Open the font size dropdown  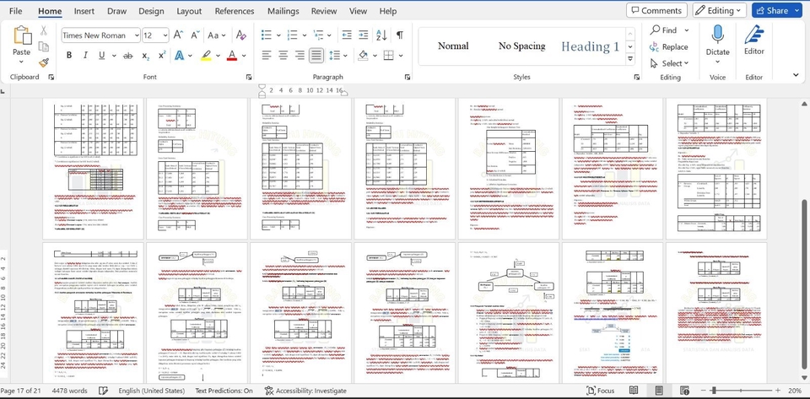(x=165, y=35)
